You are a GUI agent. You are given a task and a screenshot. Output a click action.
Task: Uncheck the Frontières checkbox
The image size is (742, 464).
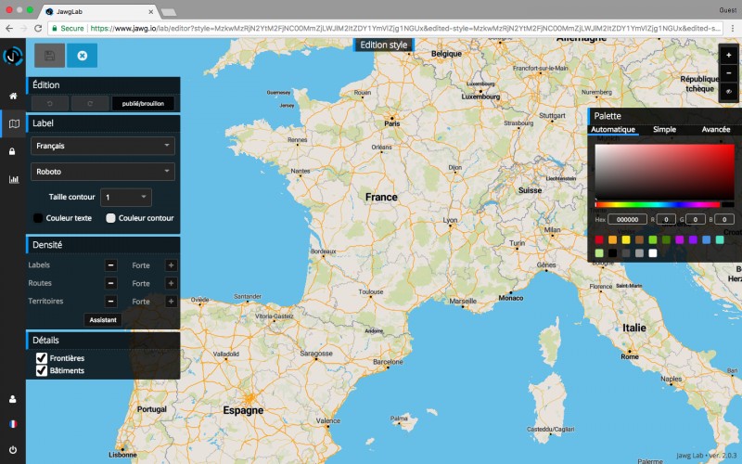click(x=42, y=358)
